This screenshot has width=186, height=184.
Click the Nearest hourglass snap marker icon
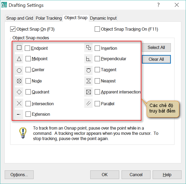[88, 81]
